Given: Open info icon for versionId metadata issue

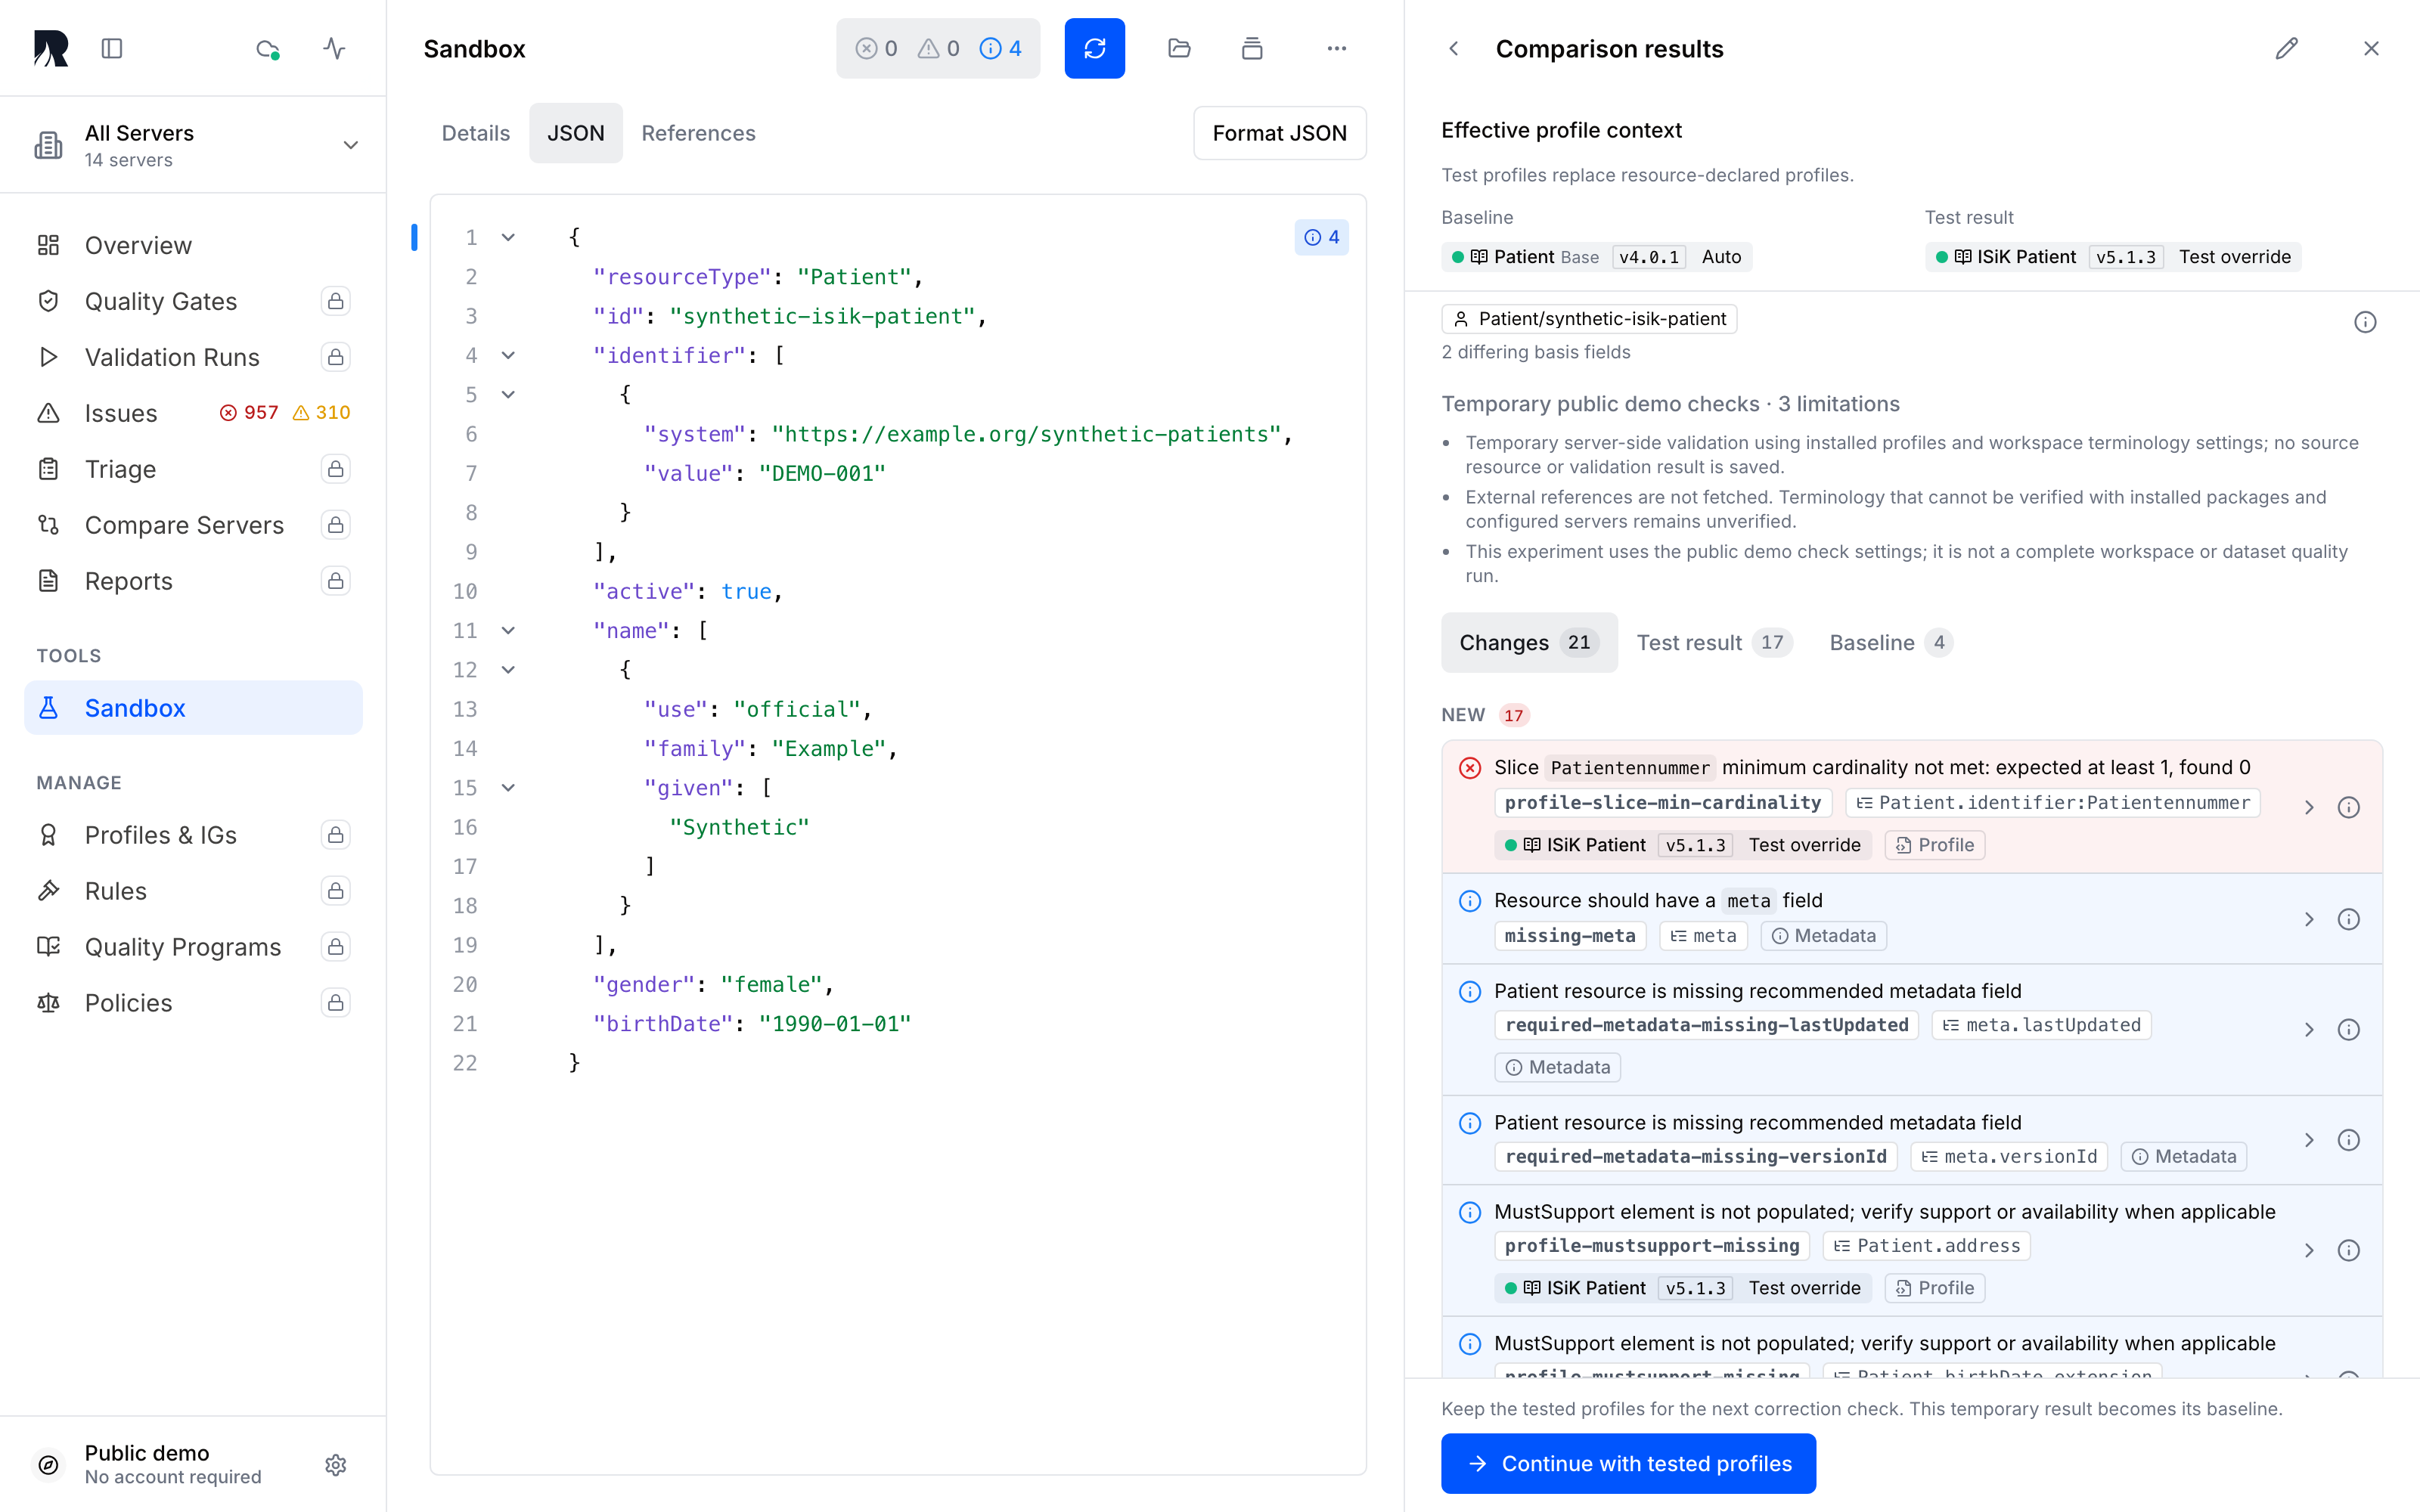Looking at the screenshot, I should click(2349, 1140).
